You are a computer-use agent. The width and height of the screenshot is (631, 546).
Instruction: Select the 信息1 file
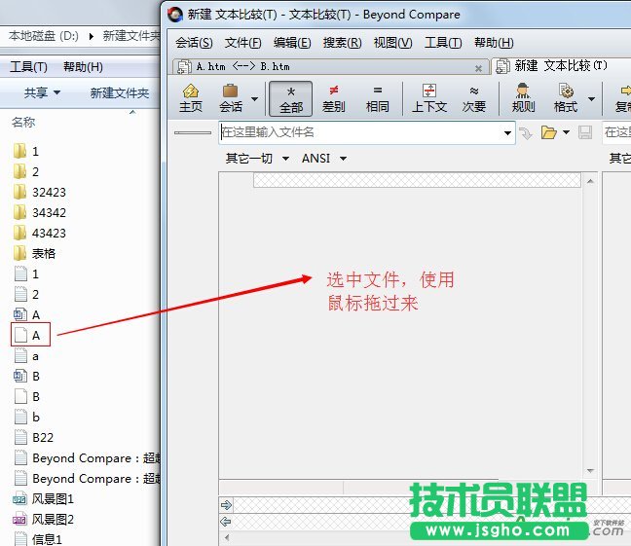(38, 539)
